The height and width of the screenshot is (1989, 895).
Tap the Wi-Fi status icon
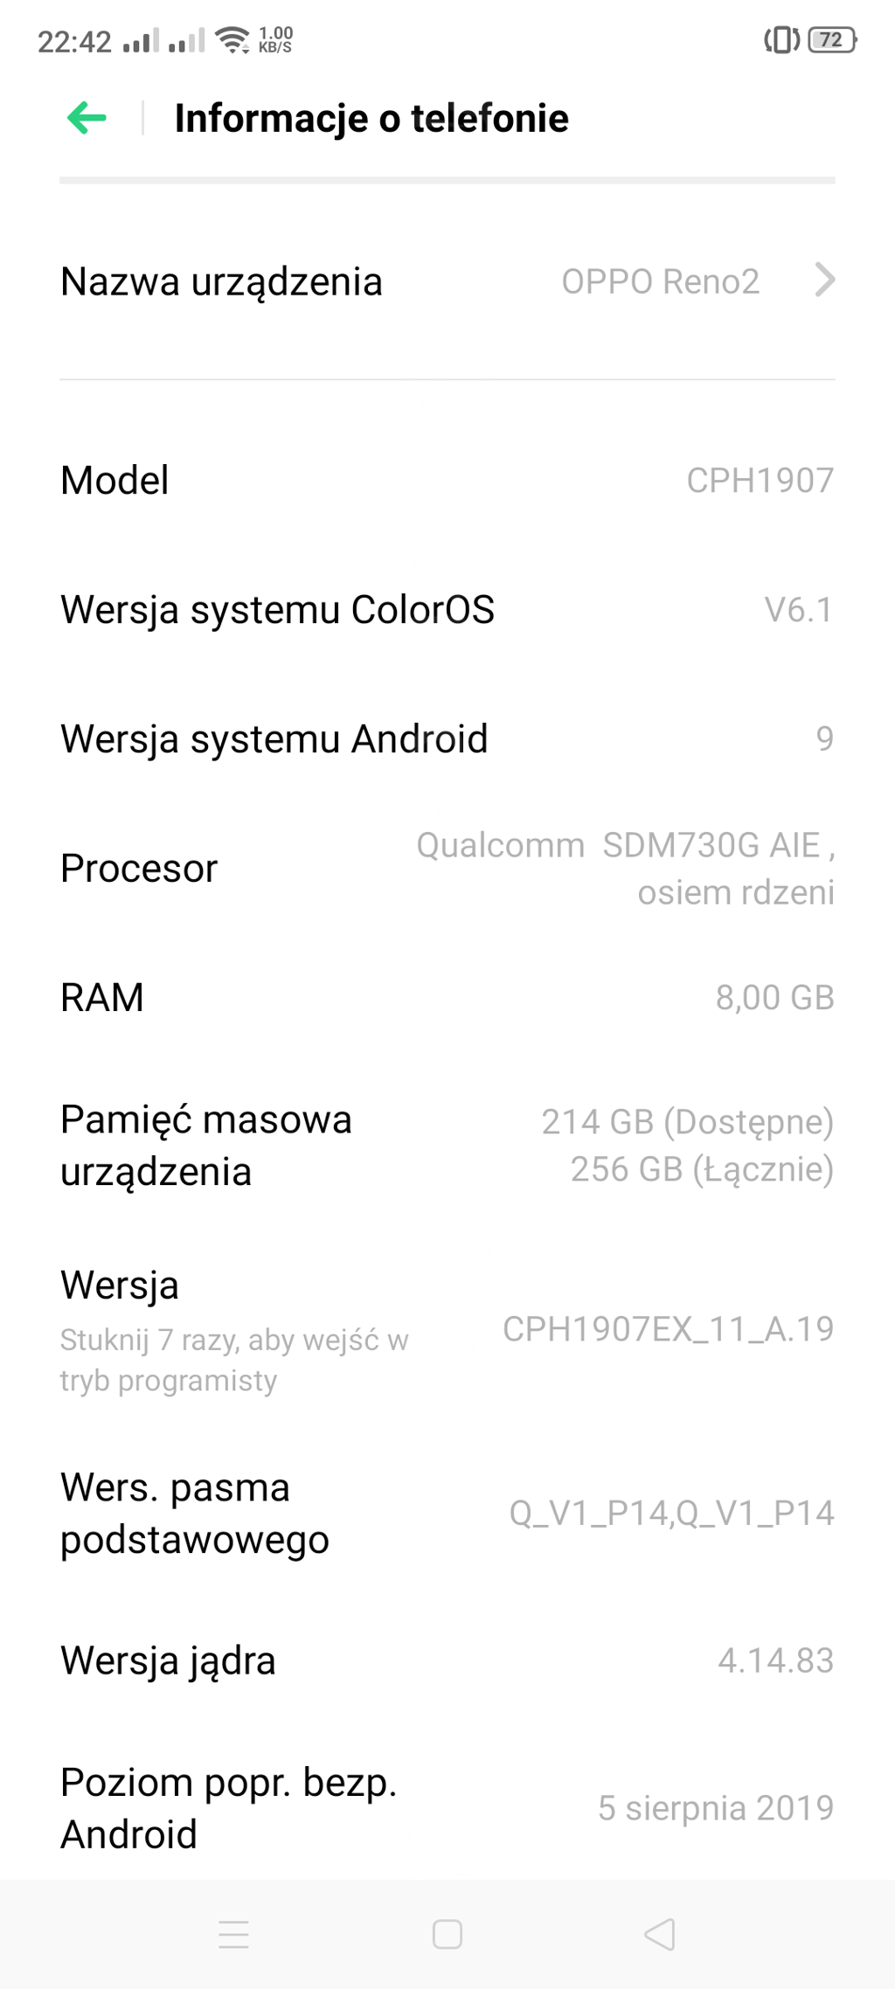232,40
